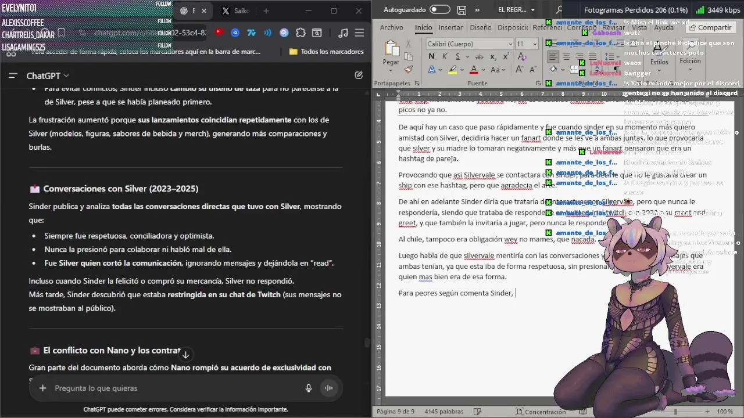
Task: Open the Ayuda ribbon tab
Action: 664,27
